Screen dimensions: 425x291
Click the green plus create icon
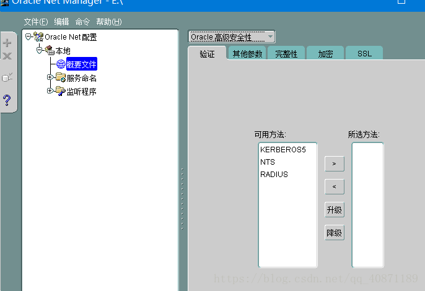click(x=7, y=43)
